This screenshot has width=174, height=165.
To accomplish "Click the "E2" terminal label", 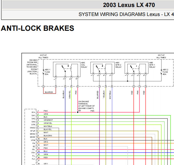I will [x=34, y=146].
